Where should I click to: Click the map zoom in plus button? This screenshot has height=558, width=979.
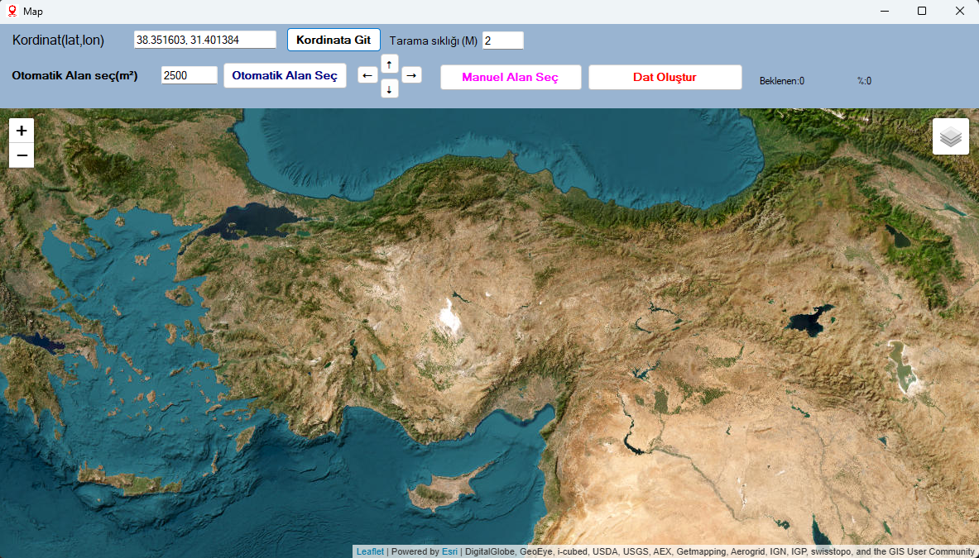click(x=22, y=131)
